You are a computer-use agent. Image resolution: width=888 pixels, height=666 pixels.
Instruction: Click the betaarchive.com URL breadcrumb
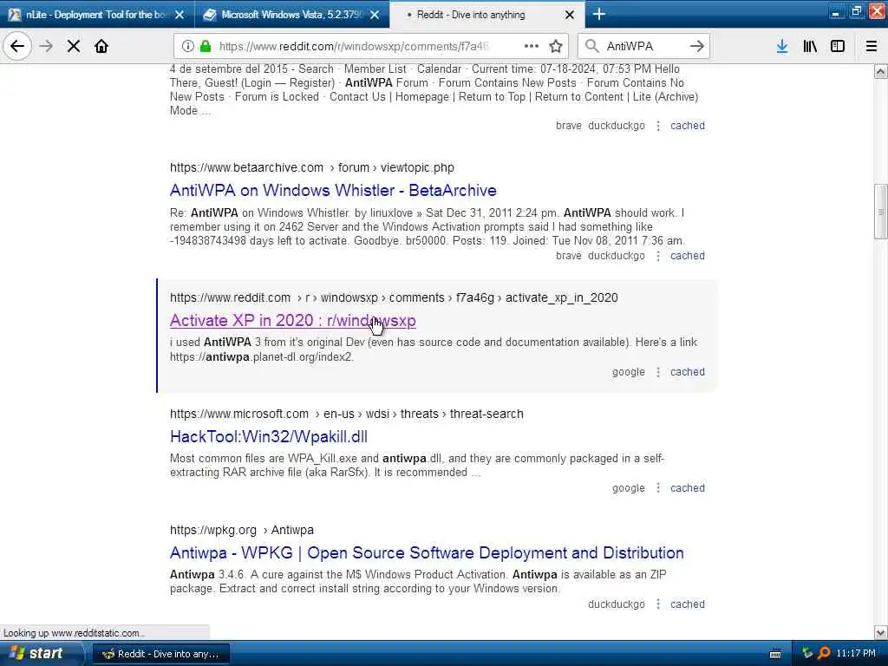click(312, 167)
